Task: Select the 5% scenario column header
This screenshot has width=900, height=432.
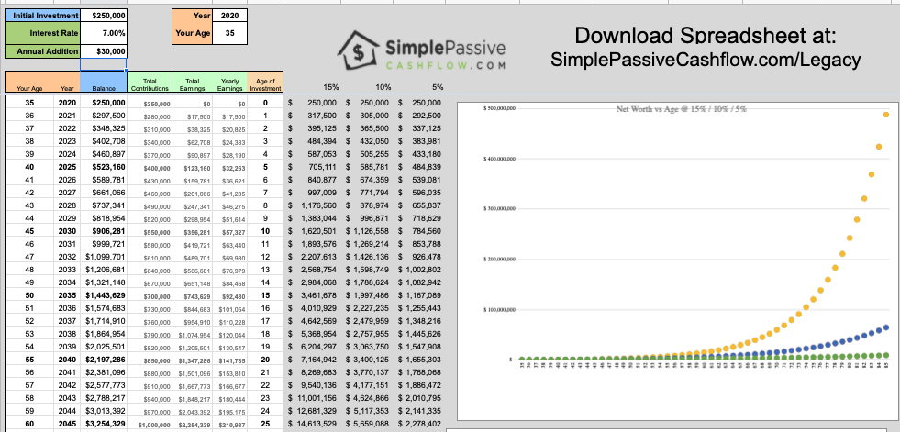Action: point(438,88)
